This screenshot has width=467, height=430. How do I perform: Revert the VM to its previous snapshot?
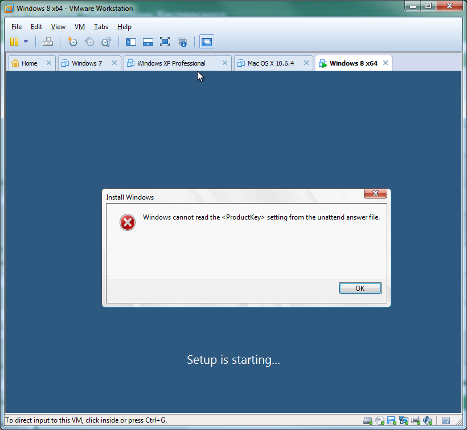pos(89,42)
